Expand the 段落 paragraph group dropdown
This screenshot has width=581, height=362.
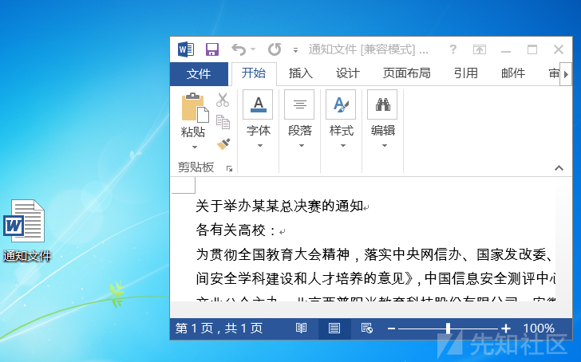coord(300,119)
